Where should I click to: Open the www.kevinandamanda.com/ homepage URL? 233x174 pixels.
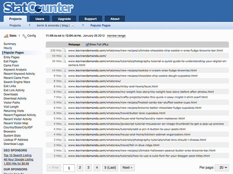point(87,56)
